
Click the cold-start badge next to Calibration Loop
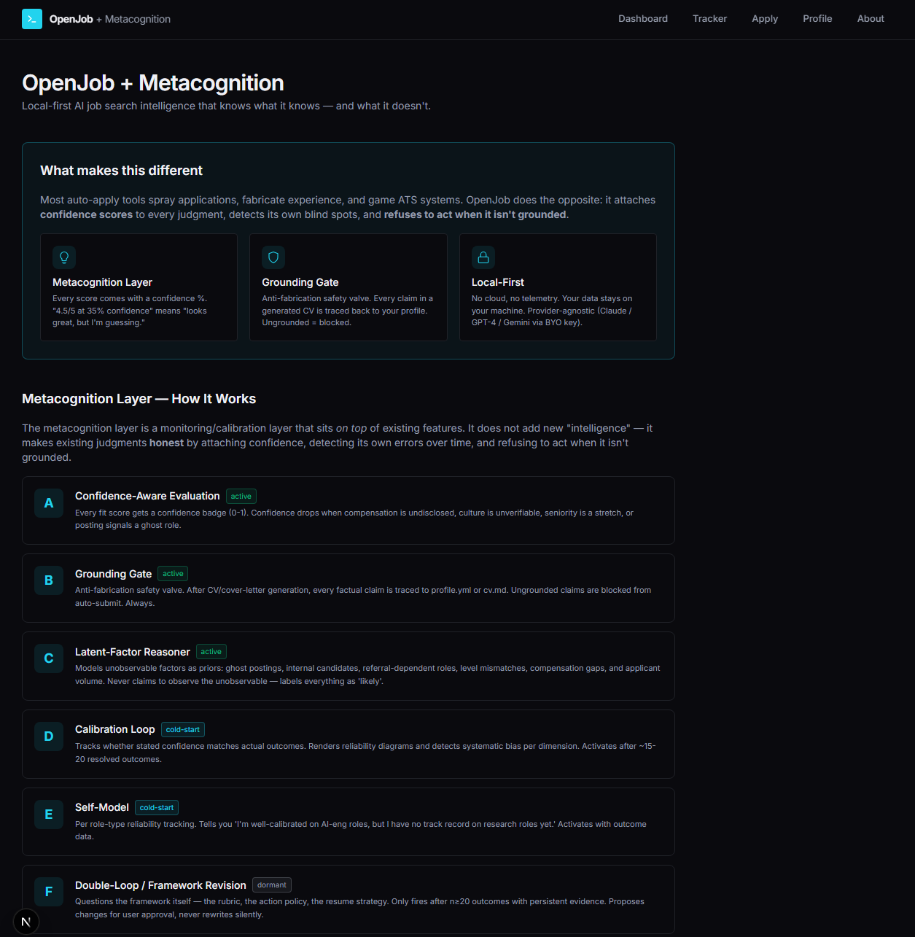click(183, 730)
